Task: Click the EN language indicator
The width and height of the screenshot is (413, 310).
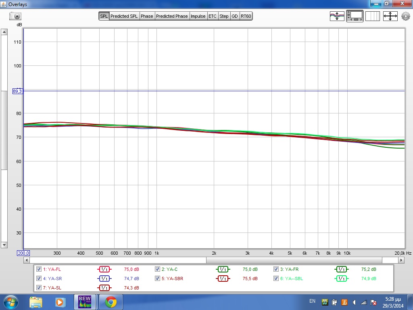Action: point(312,301)
